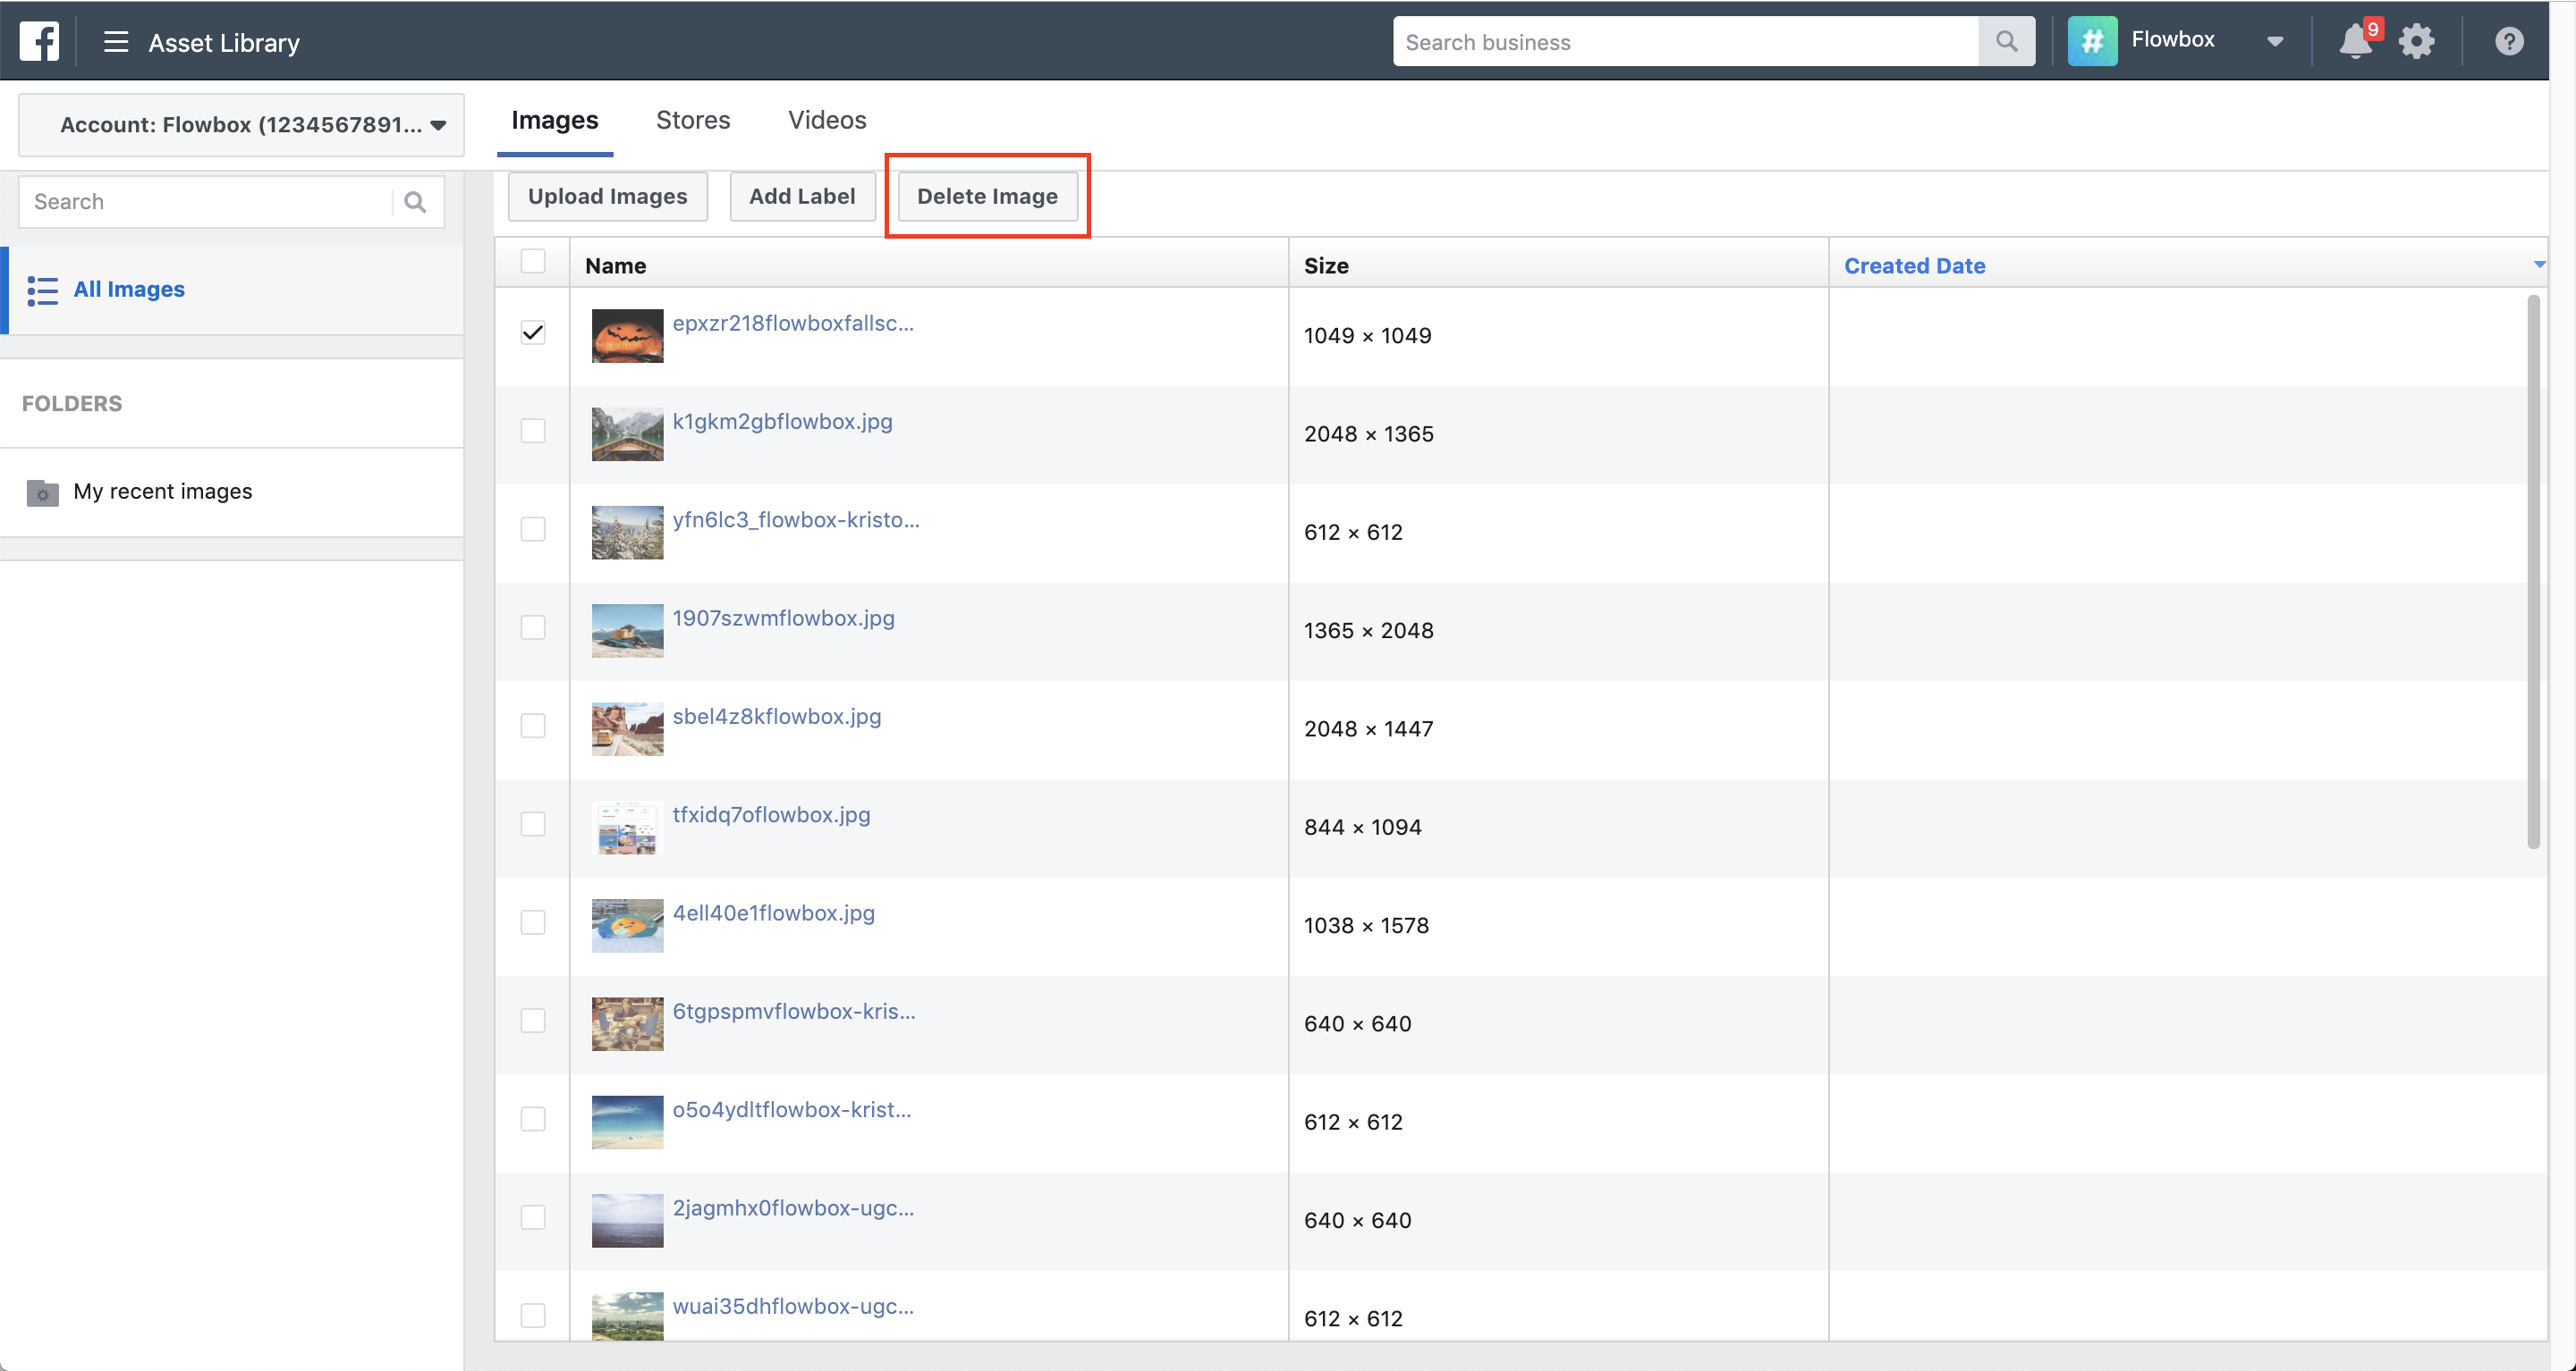Viewport: 2576px width, 1371px height.
Task: Click the Delete Image button
Action: [x=986, y=196]
